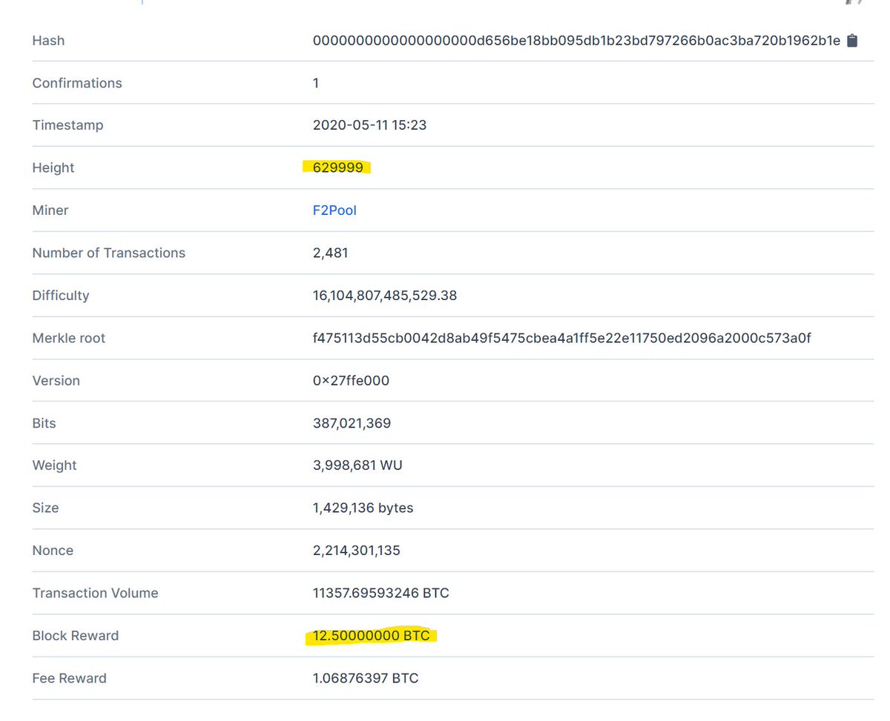Screen dimensions: 890x721
Task: Open the F2Pool miner link
Action: (334, 210)
